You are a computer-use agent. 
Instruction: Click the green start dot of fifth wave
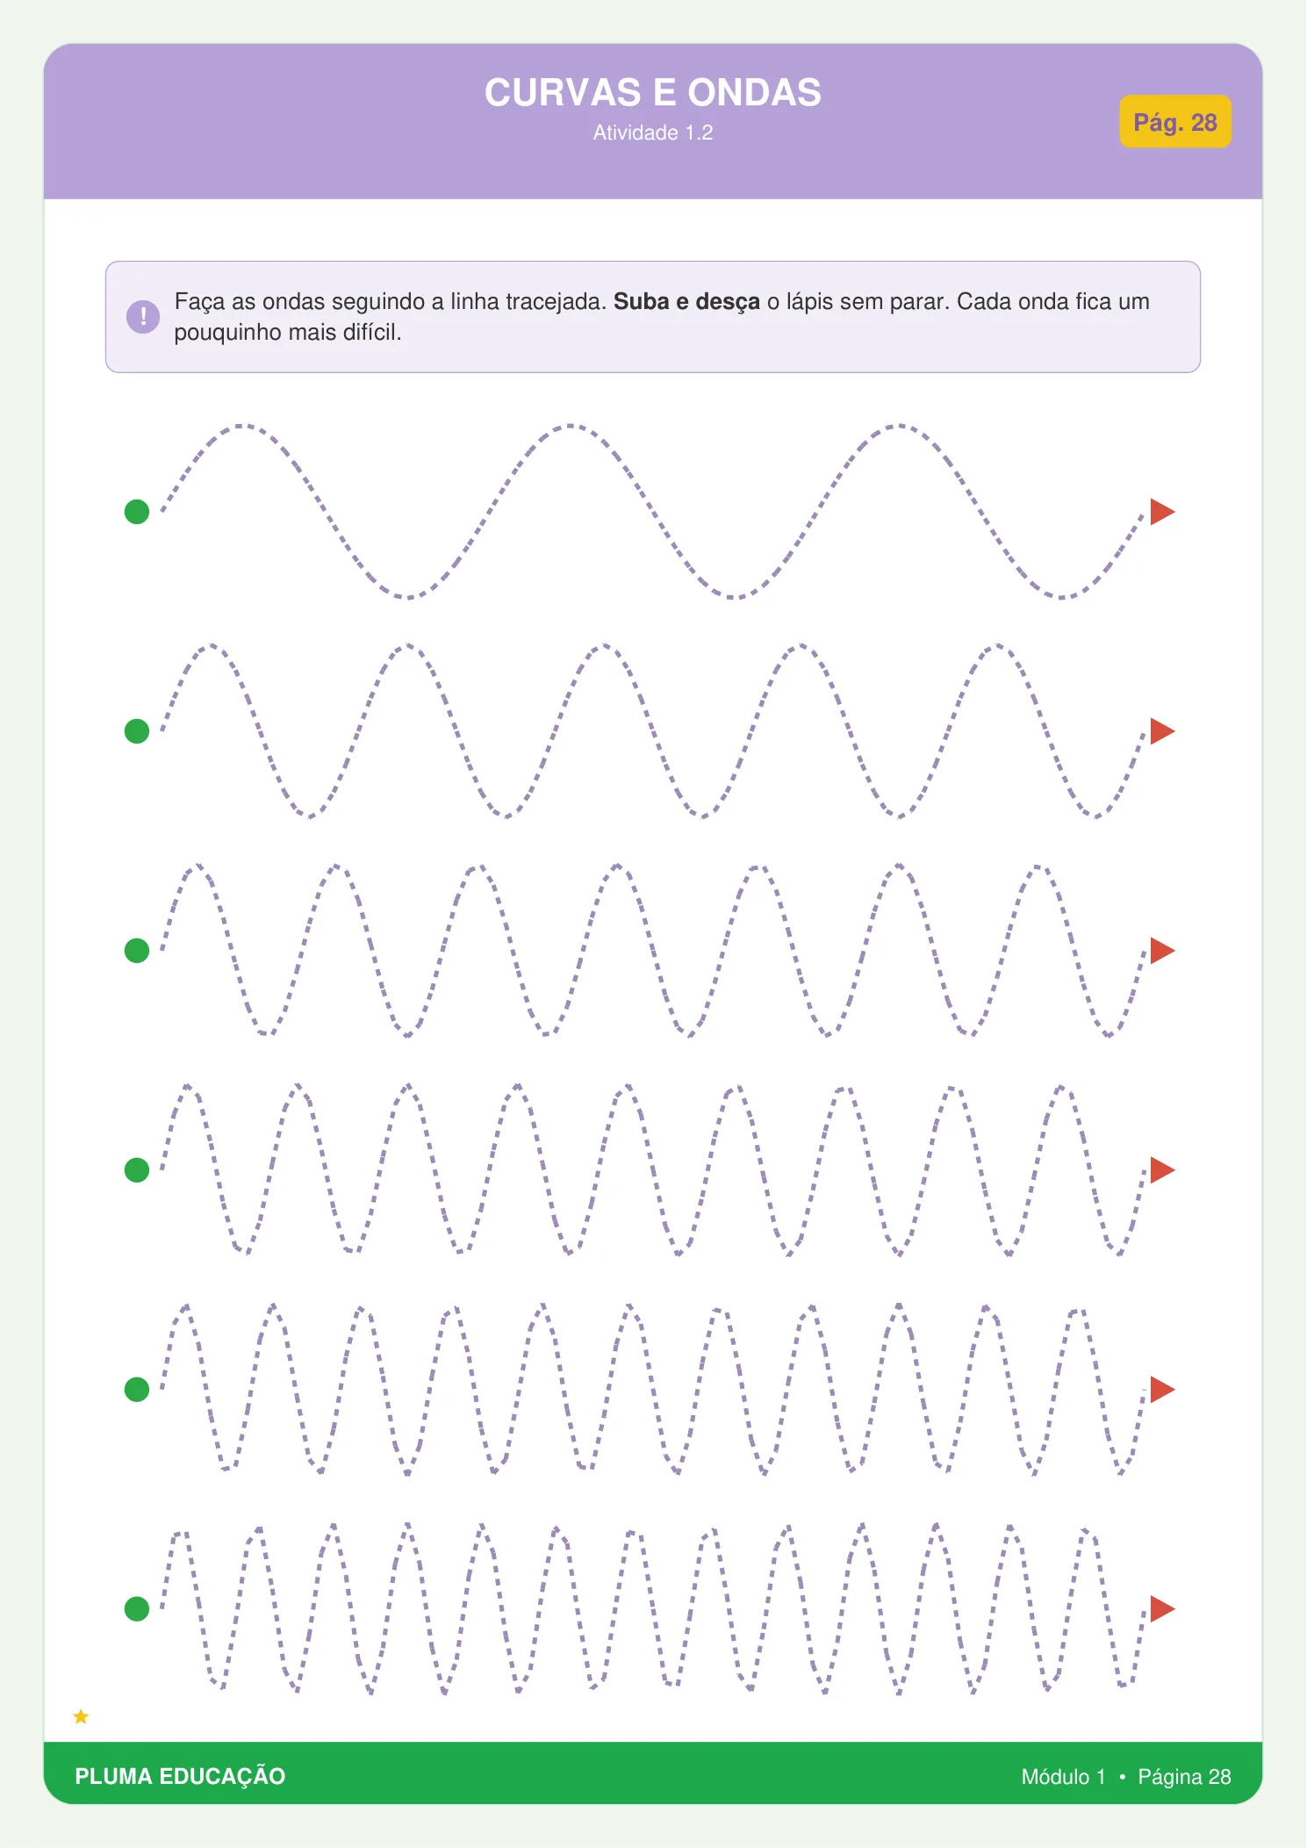[x=137, y=1390]
